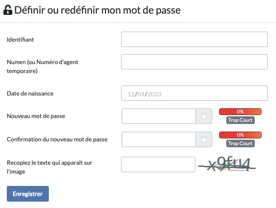Focus the Confirmation du nouveau mot de passe field
The height and width of the screenshot is (208, 276).
[x=158, y=139]
